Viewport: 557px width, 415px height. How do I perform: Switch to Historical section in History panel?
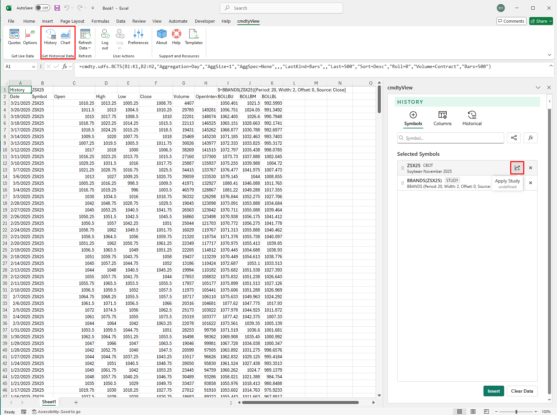[472, 118]
